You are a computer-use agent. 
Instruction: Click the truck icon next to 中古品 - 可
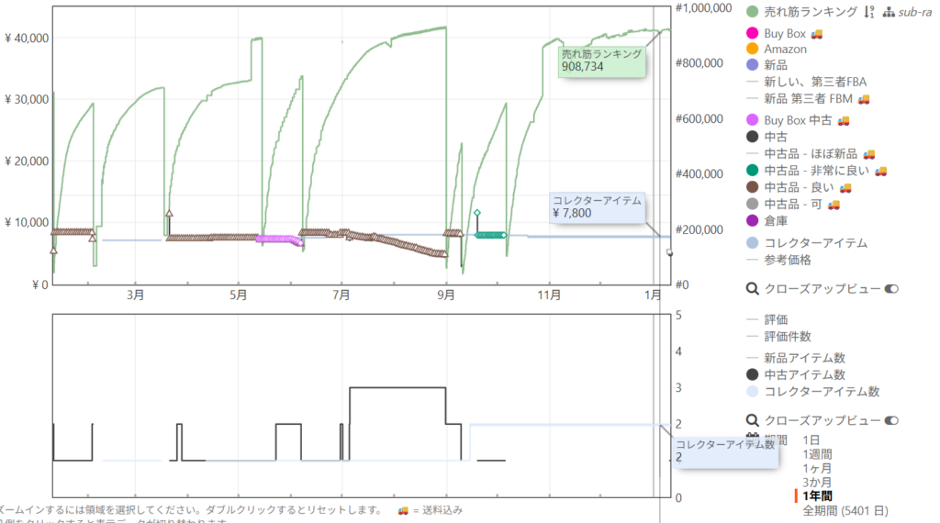point(835,205)
